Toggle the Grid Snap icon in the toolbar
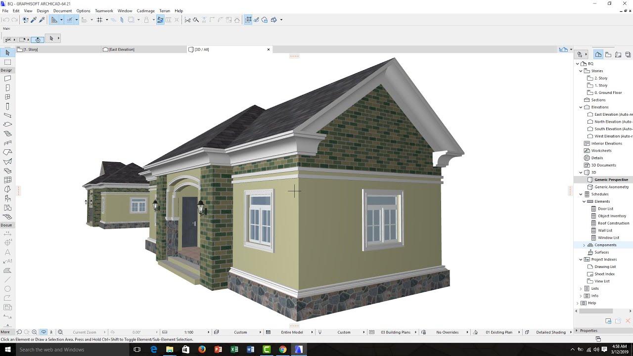 99,20
